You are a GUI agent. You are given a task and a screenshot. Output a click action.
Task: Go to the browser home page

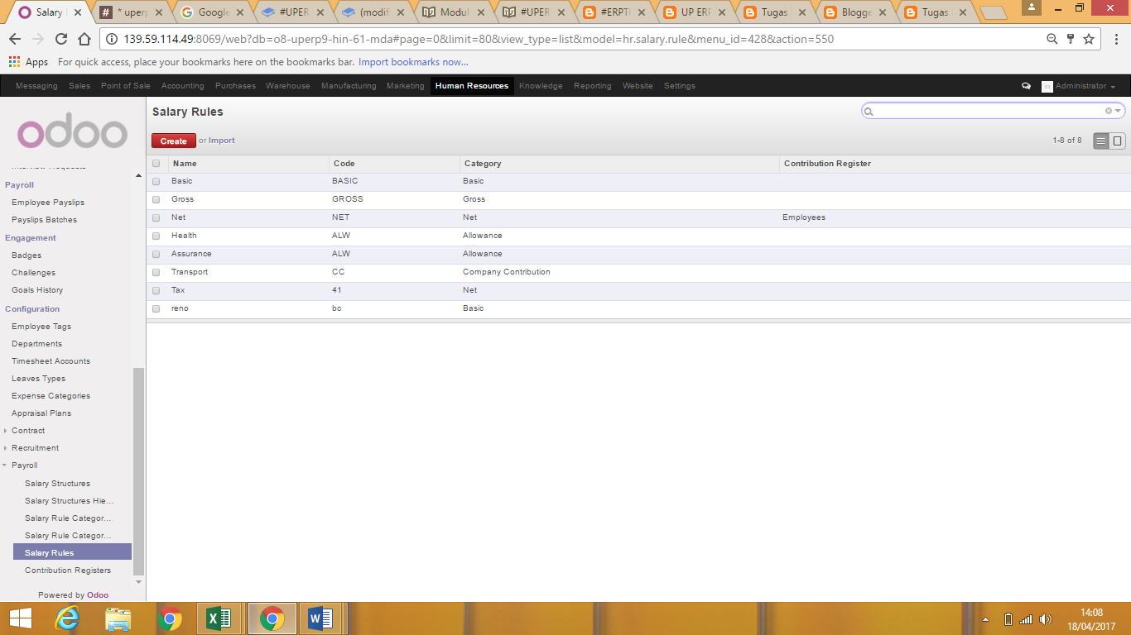[84, 39]
